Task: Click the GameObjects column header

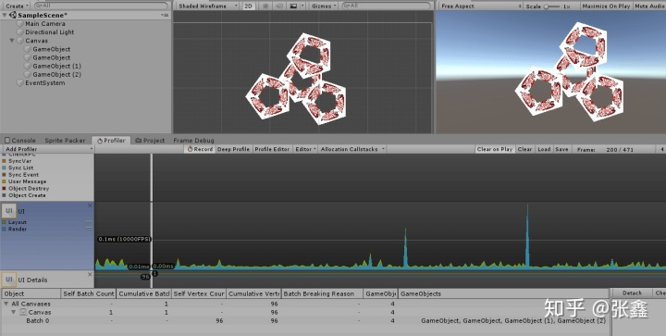Action: coord(503,293)
